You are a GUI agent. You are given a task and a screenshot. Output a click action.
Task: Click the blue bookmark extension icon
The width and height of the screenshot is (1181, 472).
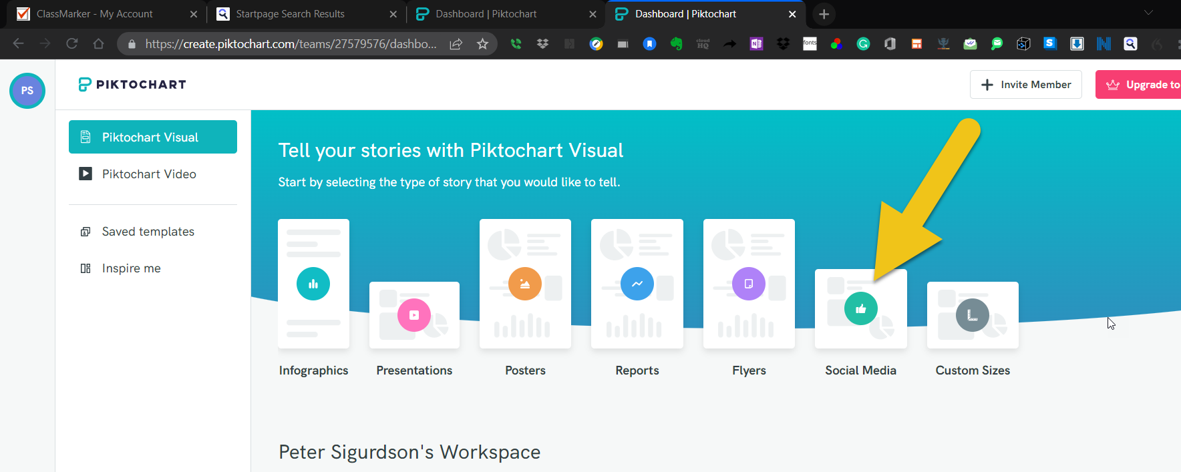pos(649,44)
